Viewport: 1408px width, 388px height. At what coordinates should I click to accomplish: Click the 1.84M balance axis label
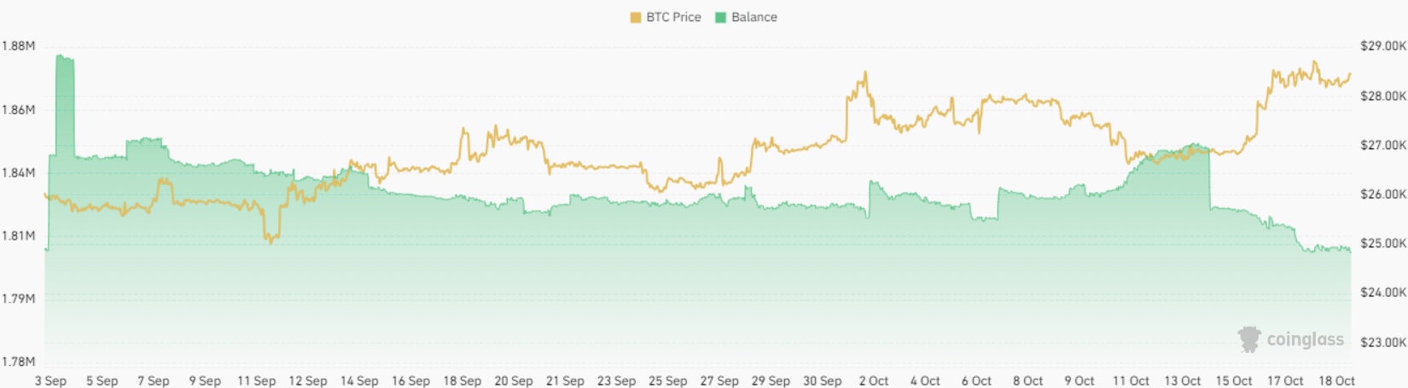(x=18, y=172)
